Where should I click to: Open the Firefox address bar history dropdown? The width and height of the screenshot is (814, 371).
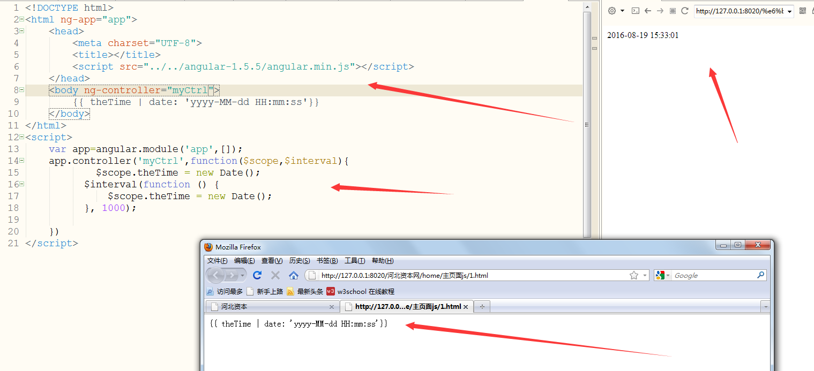point(644,276)
